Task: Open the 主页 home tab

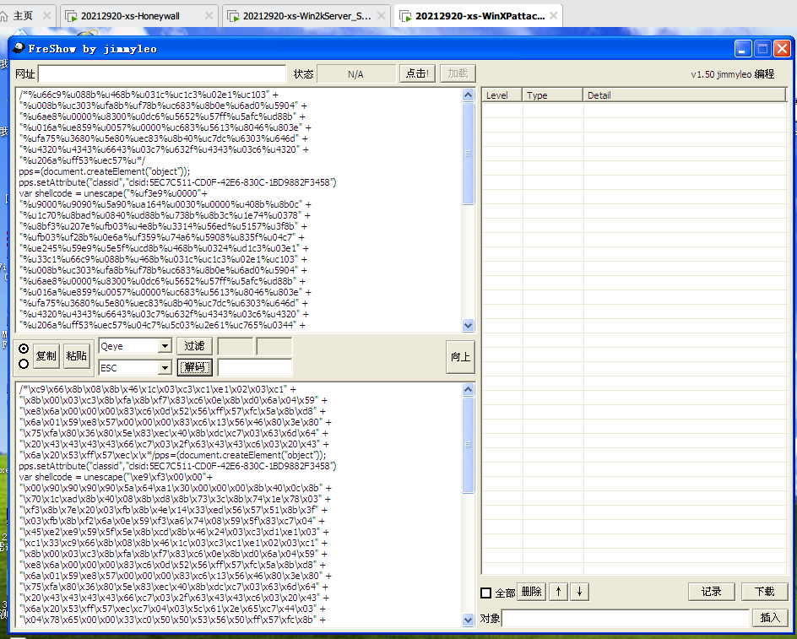Action: click(22, 16)
